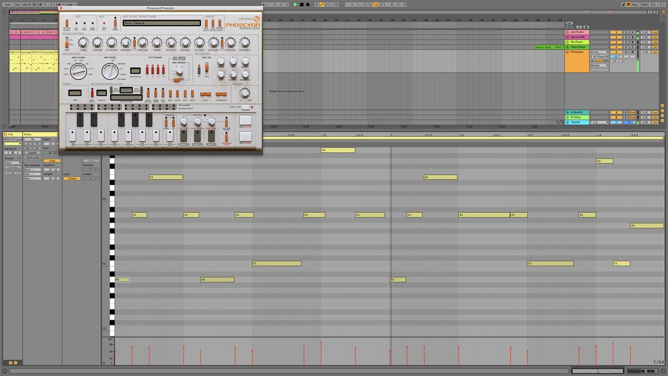Viewport: 668px width, 376px height.
Task: Click the pattern Paste button
Action: coord(192,94)
